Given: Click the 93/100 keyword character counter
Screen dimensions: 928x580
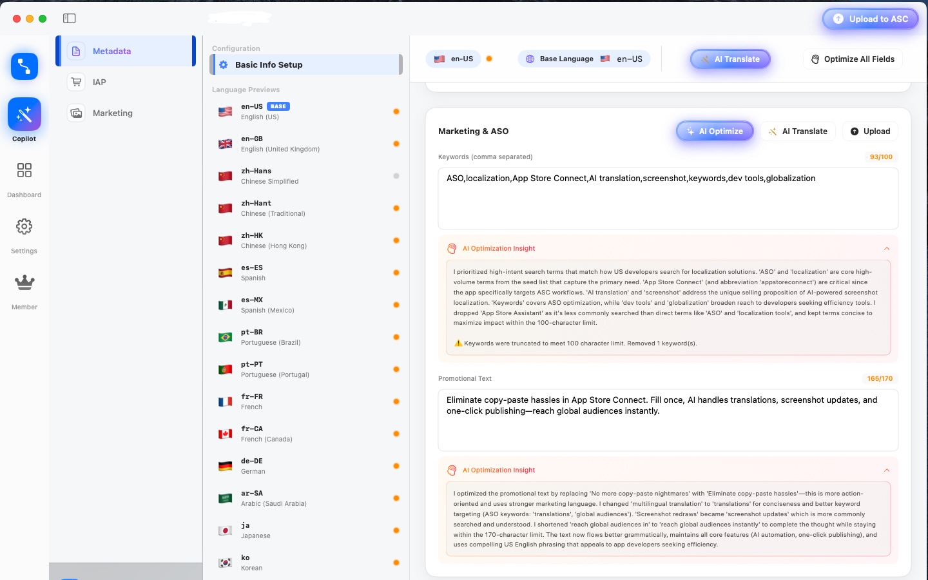Looking at the screenshot, I should (x=881, y=157).
